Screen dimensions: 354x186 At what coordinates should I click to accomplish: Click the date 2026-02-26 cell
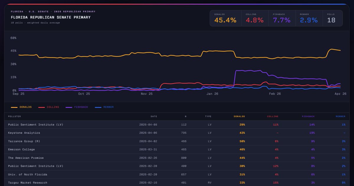148,158
